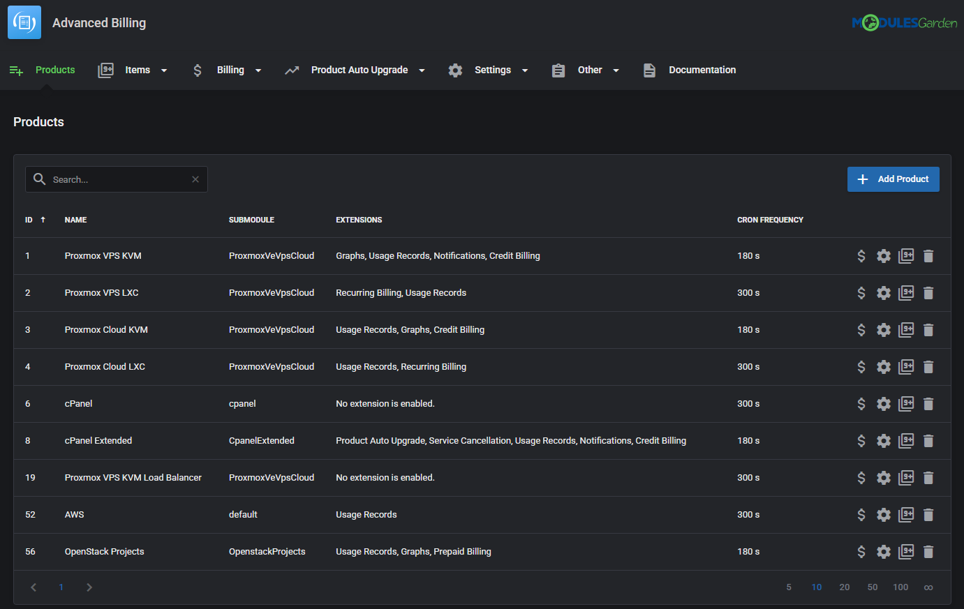The image size is (964, 609).
Task: Click the OpenStack Projects product name
Action: (105, 552)
